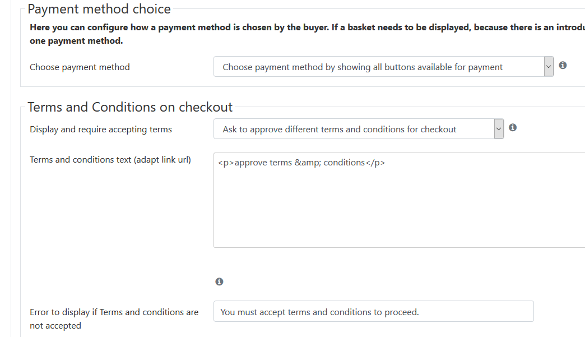Click the 'Display and require accepting terms' label
Image resolution: width=585 pixels, height=337 pixels.
[101, 130]
